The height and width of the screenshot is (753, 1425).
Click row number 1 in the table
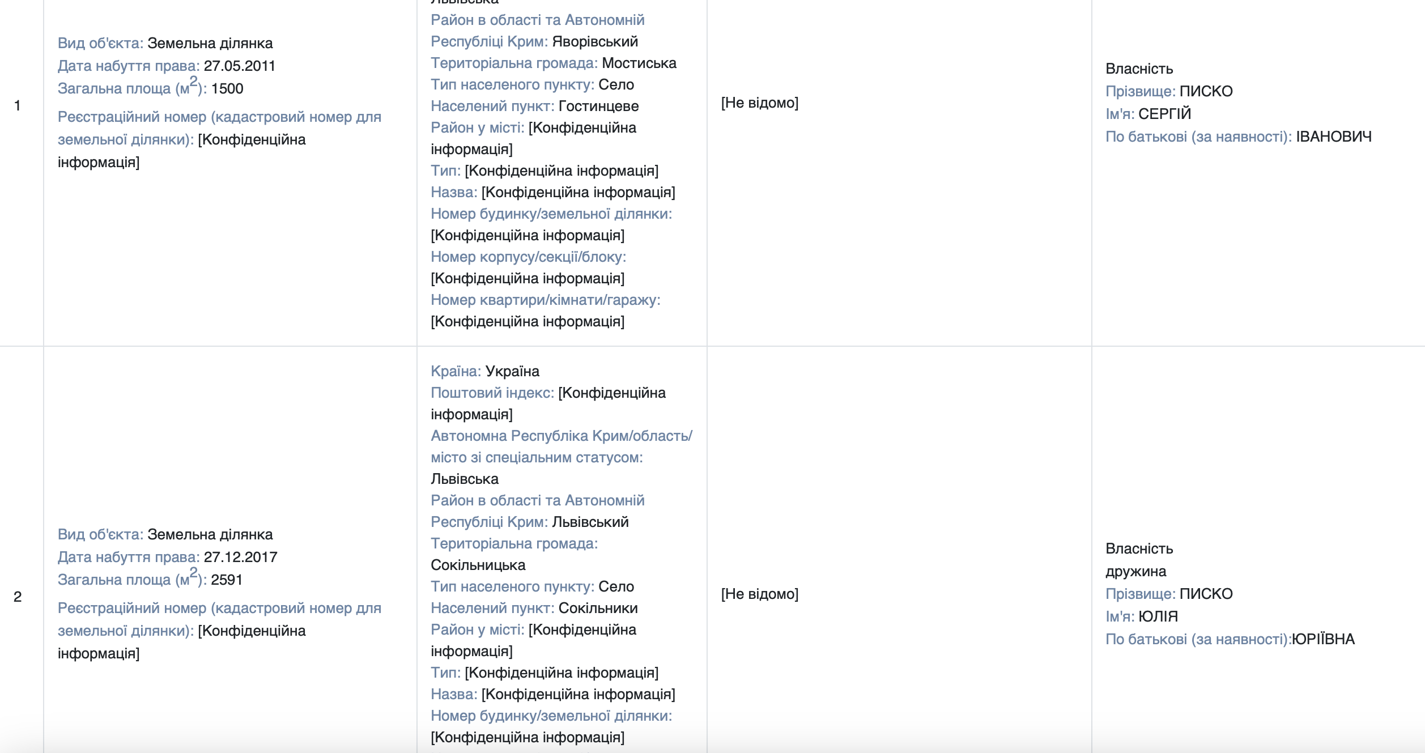coord(18,105)
